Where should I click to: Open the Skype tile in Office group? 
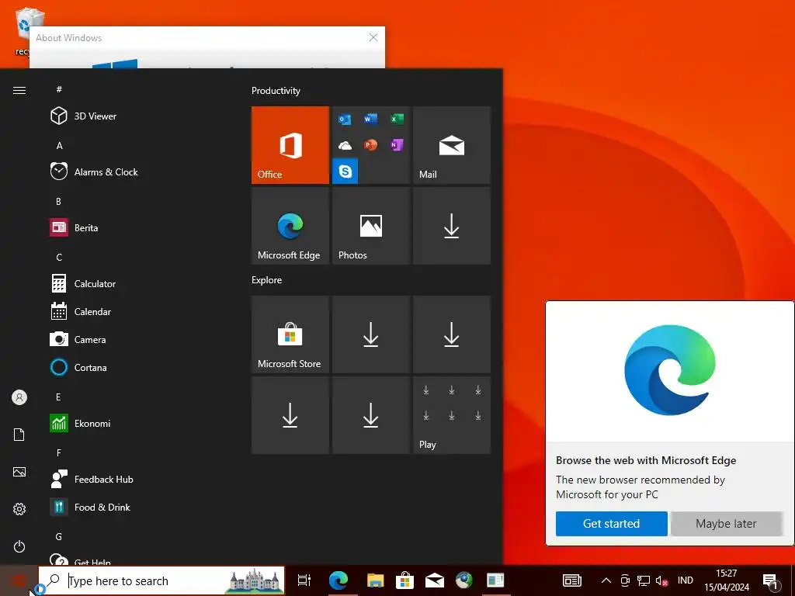click(x=345, y=172)
